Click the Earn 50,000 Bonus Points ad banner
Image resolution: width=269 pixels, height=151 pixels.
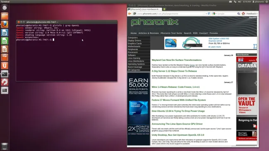point(139,109)
